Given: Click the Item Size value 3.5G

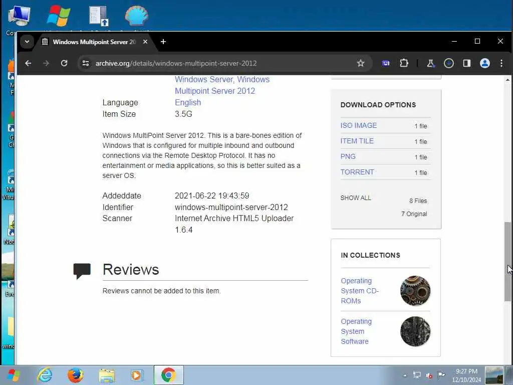Looking at the screenshot, I should pyautogui.click(x=183, y=114).
